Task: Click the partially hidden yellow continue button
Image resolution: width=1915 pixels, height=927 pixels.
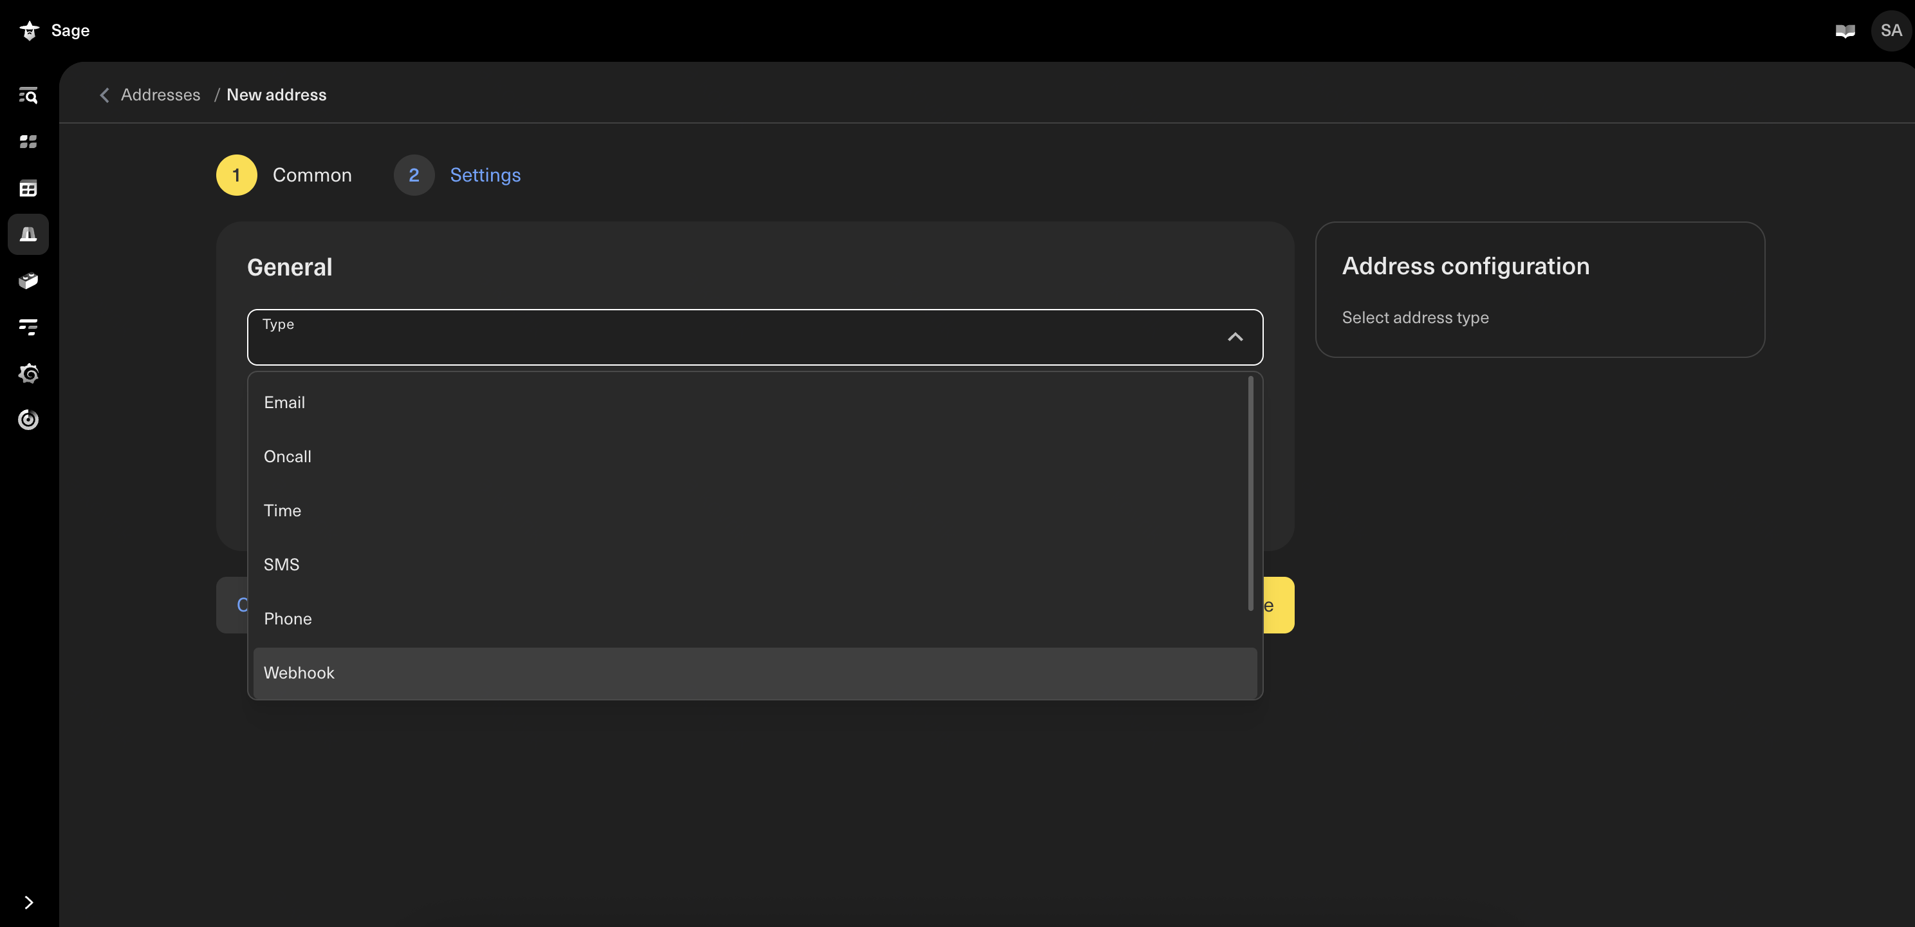Action: 1279,605
